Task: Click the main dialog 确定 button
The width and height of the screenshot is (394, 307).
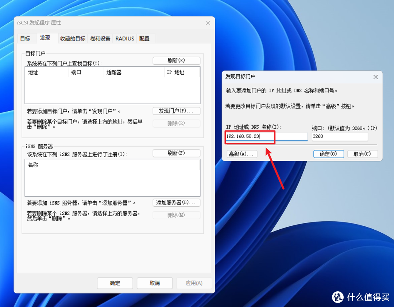Action: pyautogui.click(x=115, y=283)
